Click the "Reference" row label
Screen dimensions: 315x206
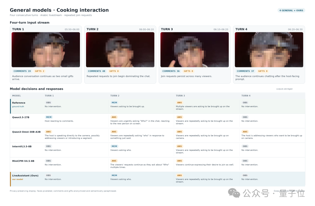[x=19, y=103]
